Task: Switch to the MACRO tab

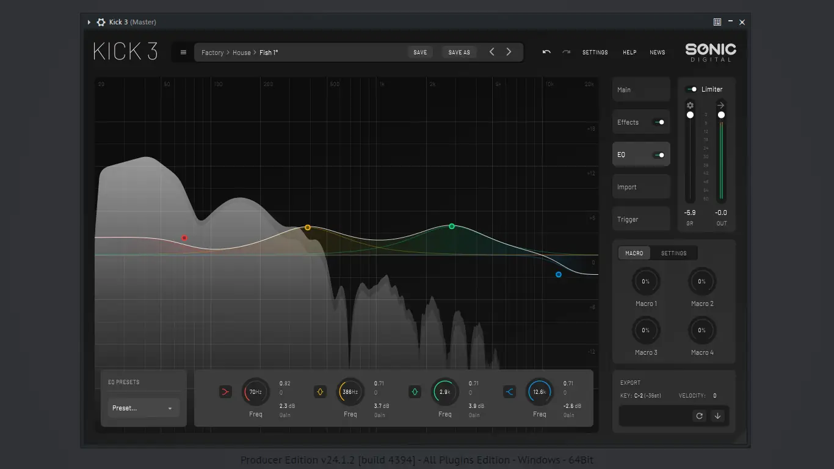Action: [634, 253]
